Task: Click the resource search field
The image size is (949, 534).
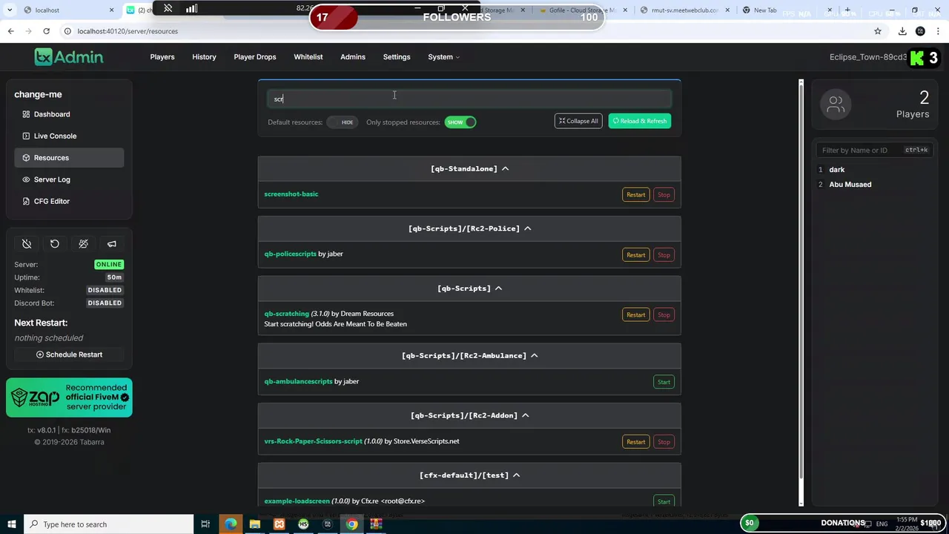Action: coord(469,99)
